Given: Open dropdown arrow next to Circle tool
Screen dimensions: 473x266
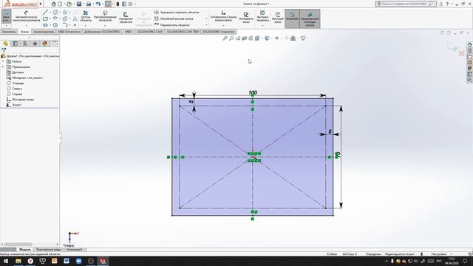Looking at the screenshot, I should tap(60, 13).
